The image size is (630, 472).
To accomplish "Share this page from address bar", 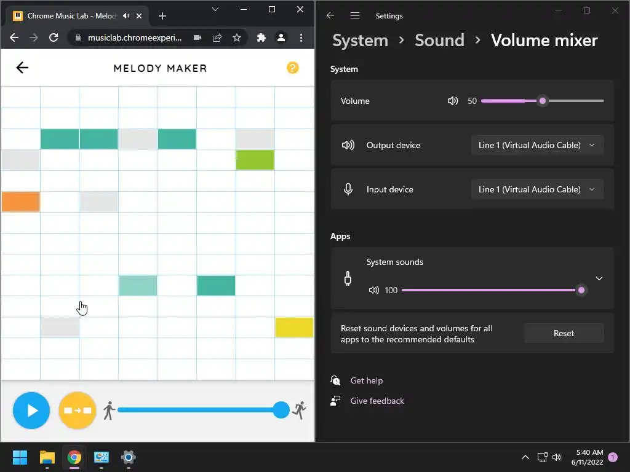I will 217,37.
